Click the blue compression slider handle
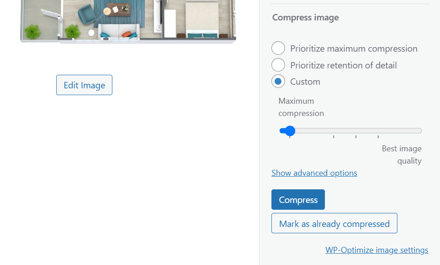 coord(290,131)
